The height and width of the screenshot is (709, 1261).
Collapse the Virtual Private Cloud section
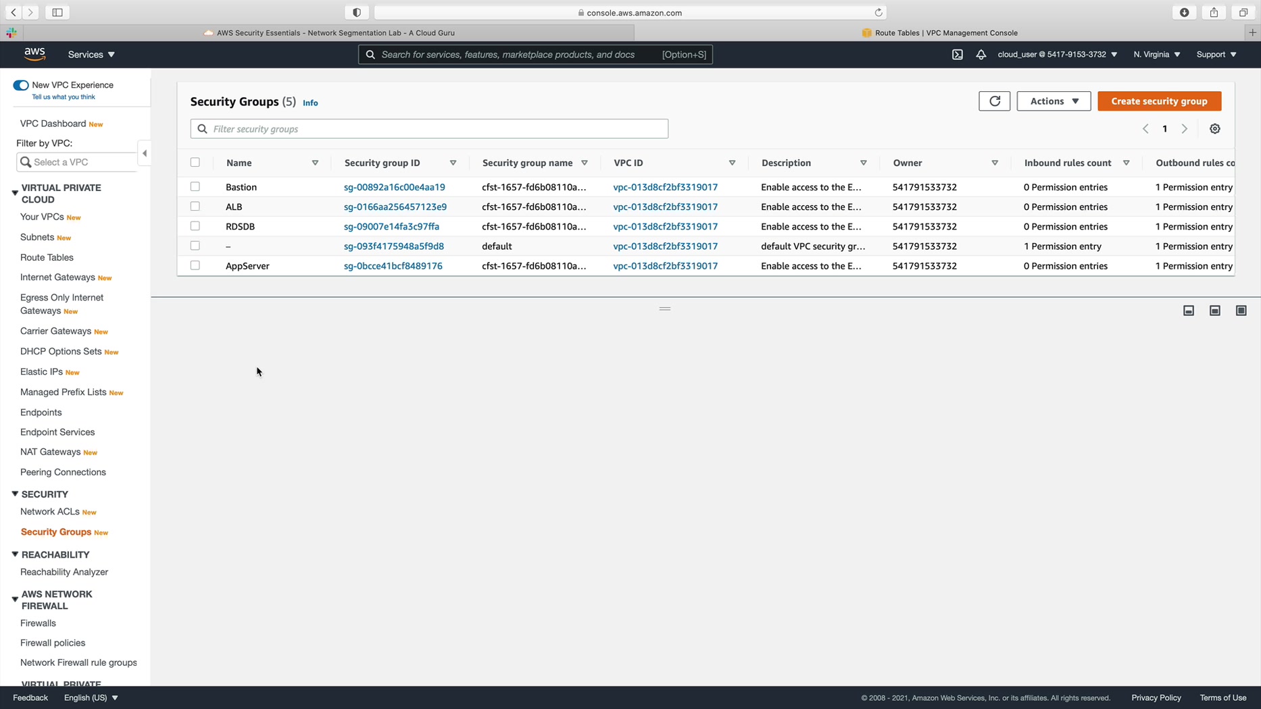click(x=15, y=193)
